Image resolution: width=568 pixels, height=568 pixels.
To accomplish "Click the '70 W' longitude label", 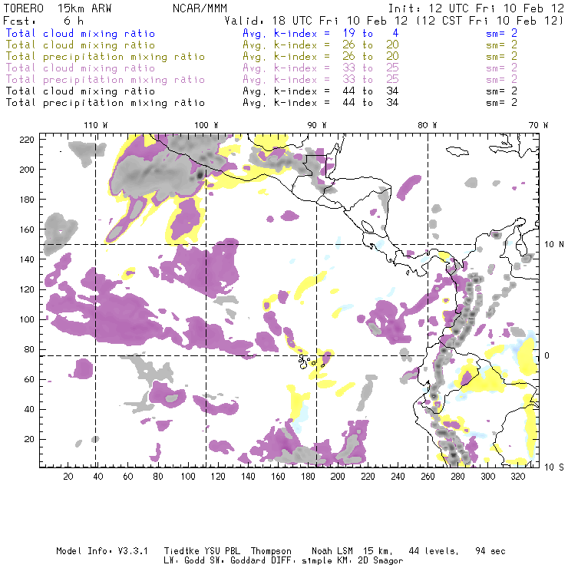I will (x=538, y=125).
